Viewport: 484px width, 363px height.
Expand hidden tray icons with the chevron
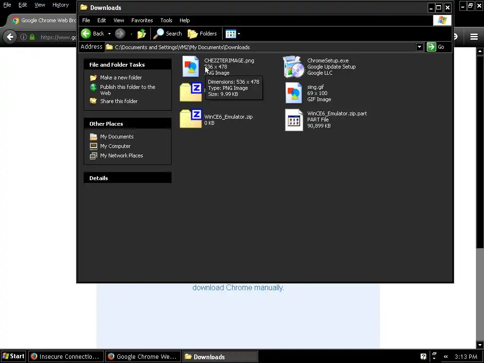[x=446, y=356]
